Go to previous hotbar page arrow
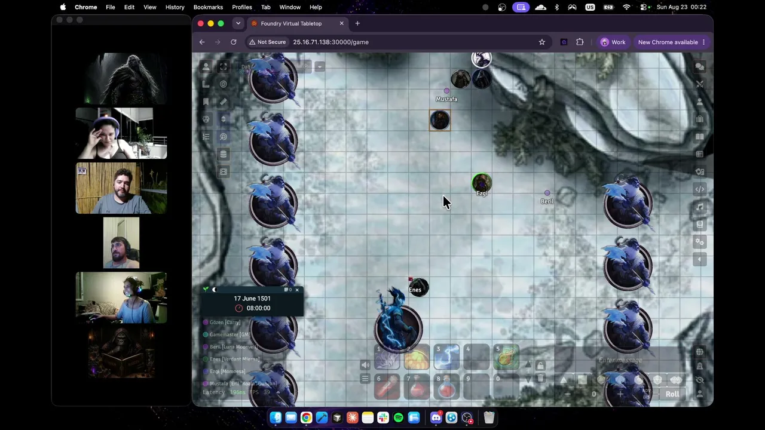 coord(528,364)
